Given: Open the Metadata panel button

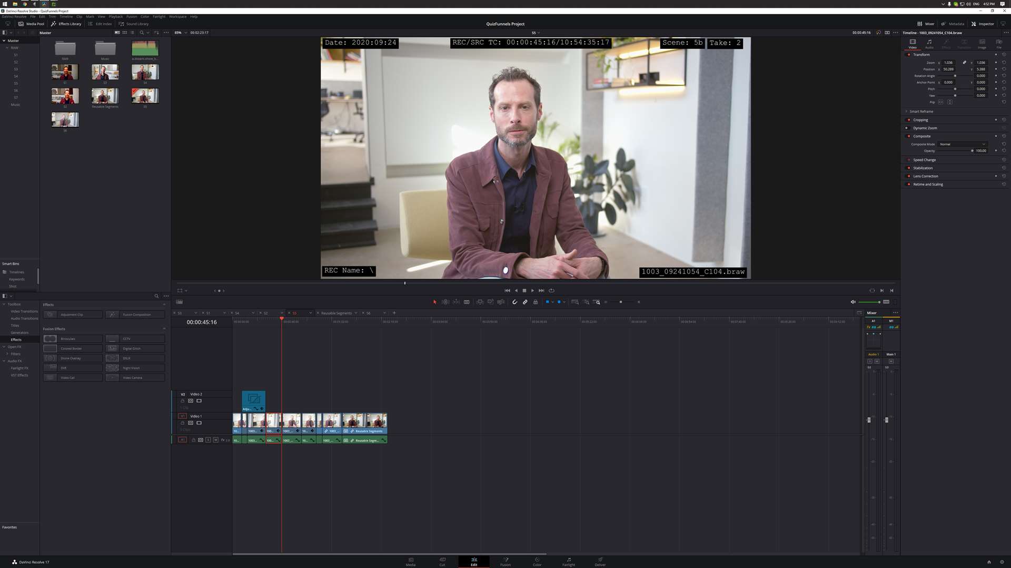Looking at the screenshot, I should coord(953,24).
